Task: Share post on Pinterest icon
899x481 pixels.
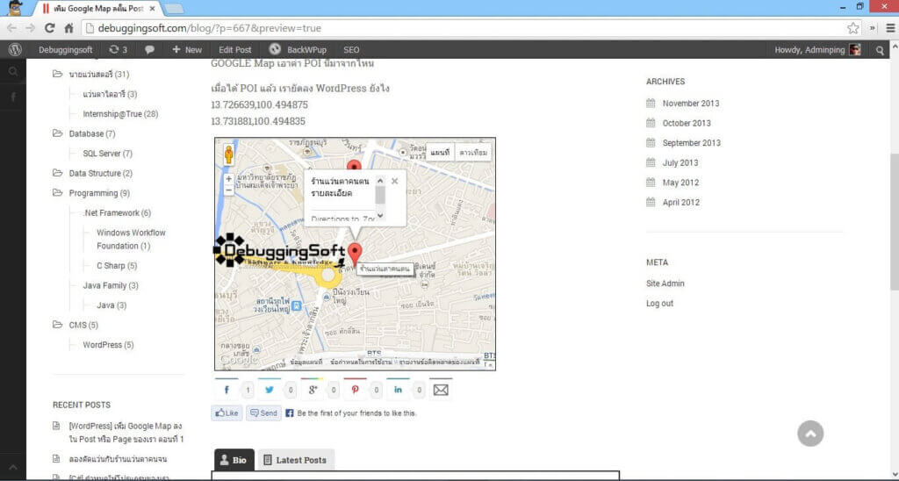Action: tap(355, 390)
